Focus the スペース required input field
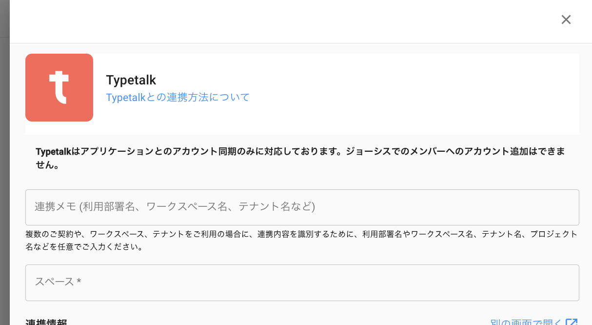 pyautogui.click(x=302, y=283)
